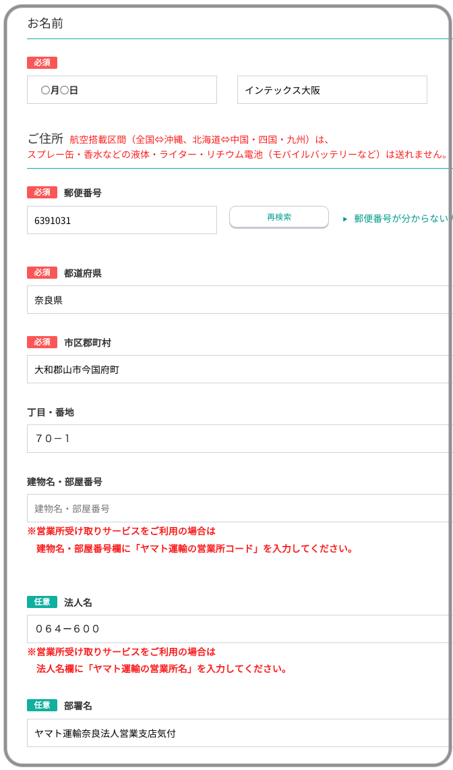This screenshot has height=770, width=453.
Task: Click the 必須 badge next to 市区郡町村
Action: tap(42, 342)
